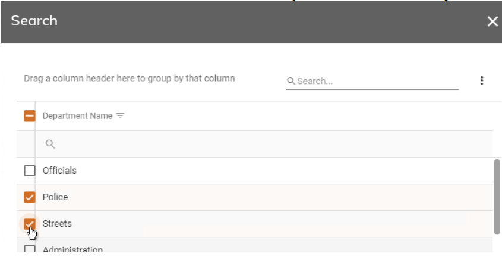Uncheck the Streets checkbox
Screen dimensions: 502x257
pyautogui.click(x=29, y=223)
